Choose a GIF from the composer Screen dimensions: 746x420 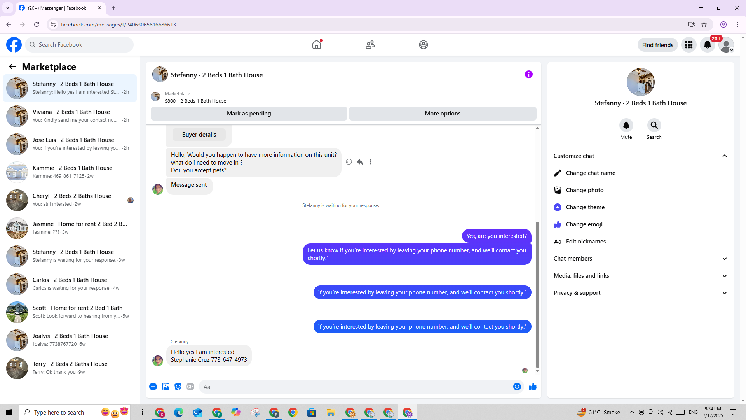click(190, 387)
